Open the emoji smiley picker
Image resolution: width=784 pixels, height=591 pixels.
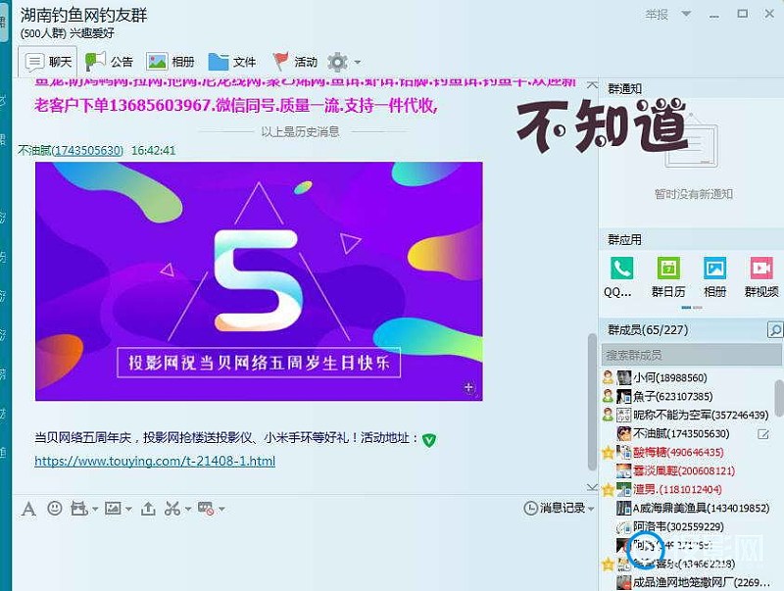55,509
